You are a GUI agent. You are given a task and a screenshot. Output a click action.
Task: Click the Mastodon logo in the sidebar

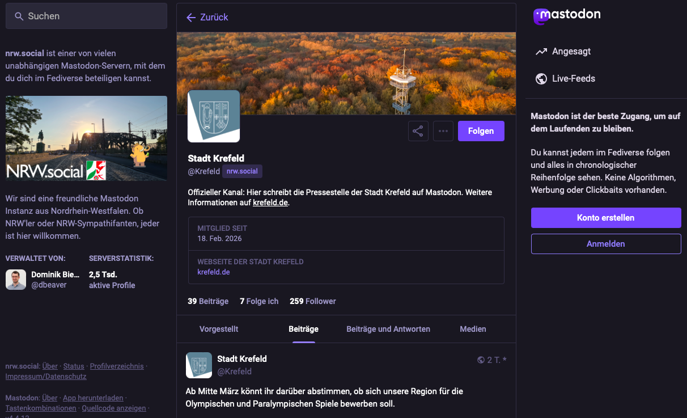point(566,15)
